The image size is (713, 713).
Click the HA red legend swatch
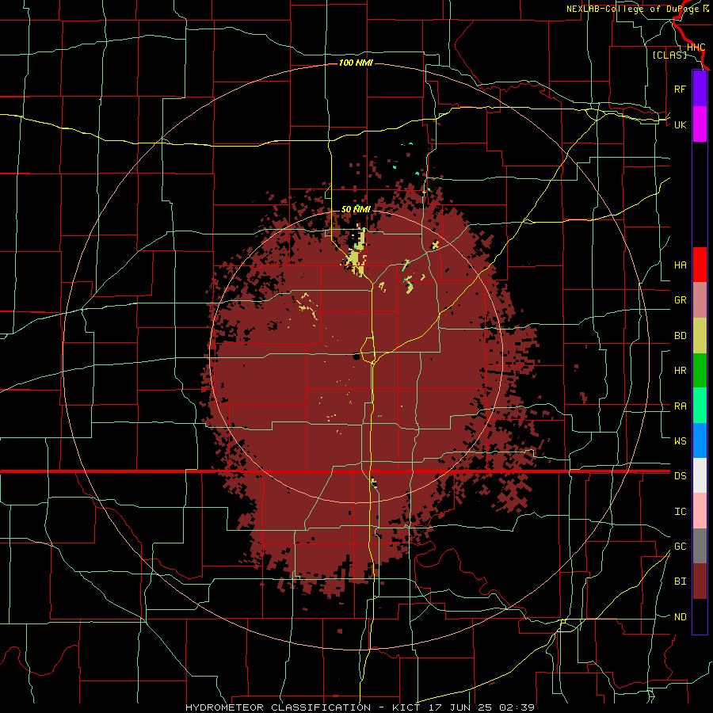[700, 265]
